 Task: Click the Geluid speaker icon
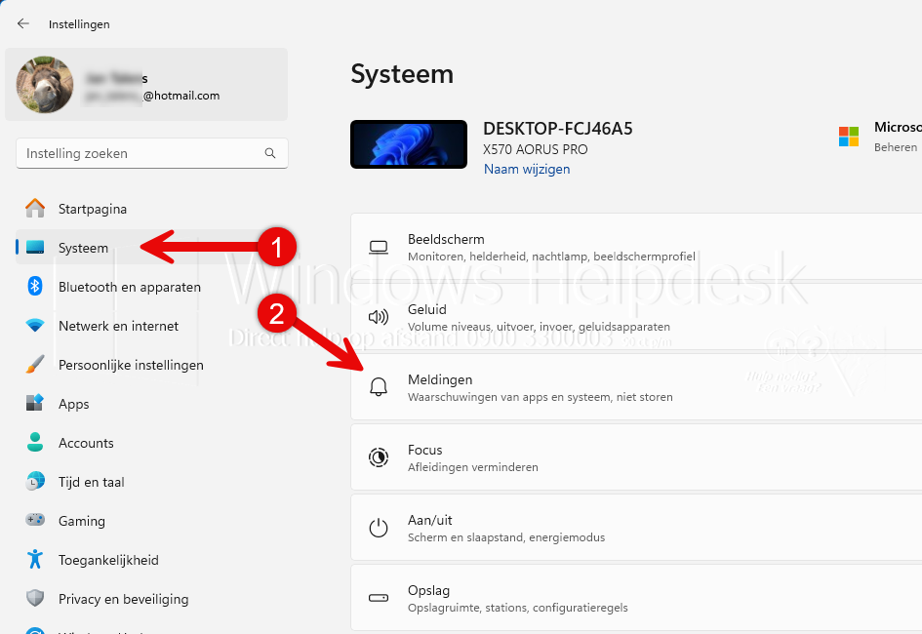coord(379,317)
